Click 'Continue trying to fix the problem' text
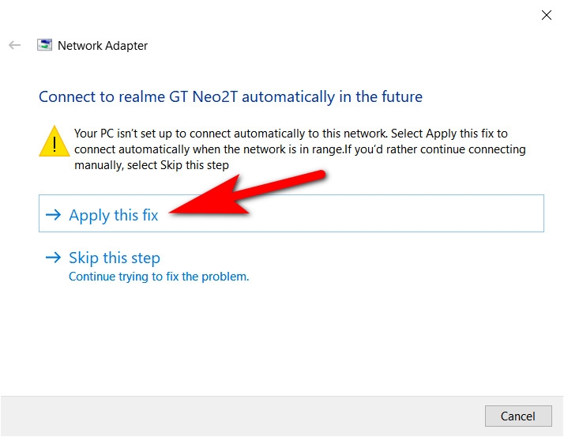564x437 pixels. point(159,277)
